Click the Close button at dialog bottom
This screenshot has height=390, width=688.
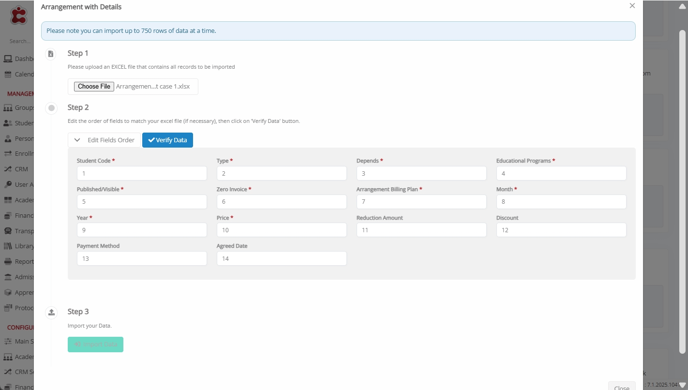(621, 387)
